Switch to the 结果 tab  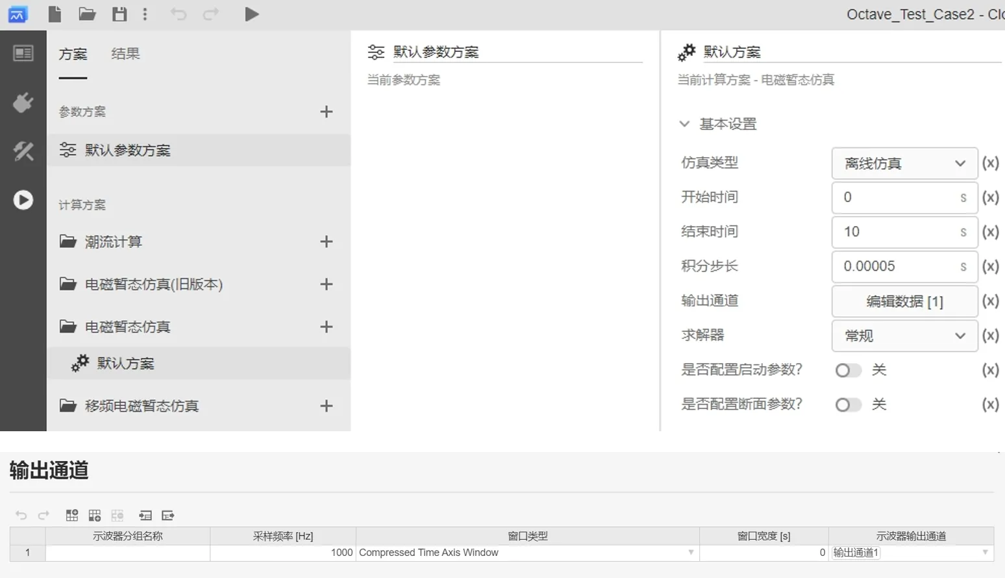[125, 54]
